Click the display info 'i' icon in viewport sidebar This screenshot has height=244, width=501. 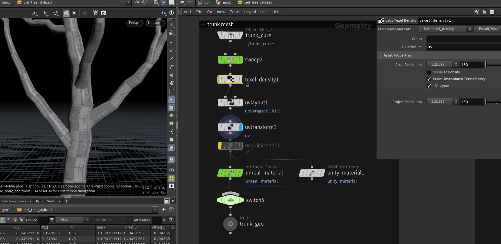click(x=171, y=170)
